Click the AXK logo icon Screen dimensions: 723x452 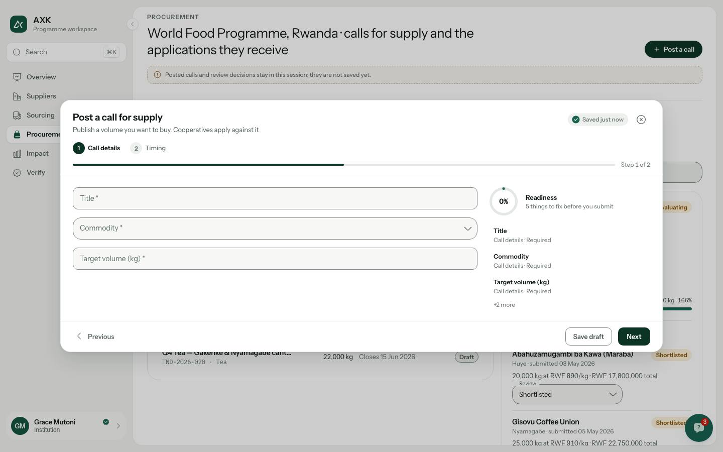(19, 24)
